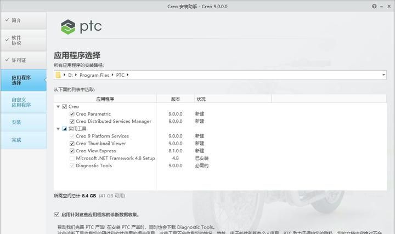This screenshot has width=395, height=234.
Task: Open the 完成 step
Action: [24, 140]
